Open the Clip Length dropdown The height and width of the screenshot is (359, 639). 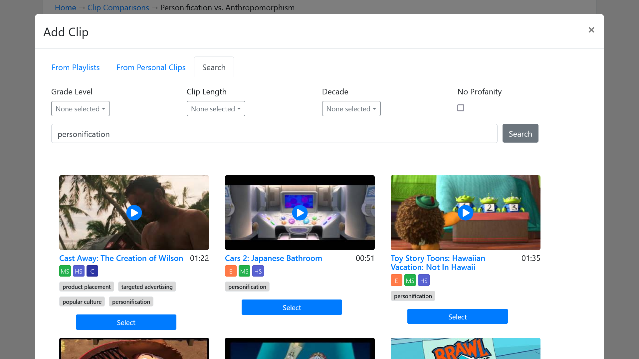coord(216,109)
